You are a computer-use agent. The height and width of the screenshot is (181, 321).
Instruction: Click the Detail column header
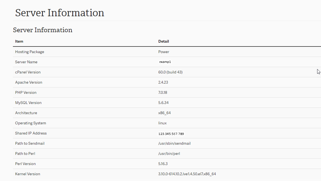coord(164,42)
